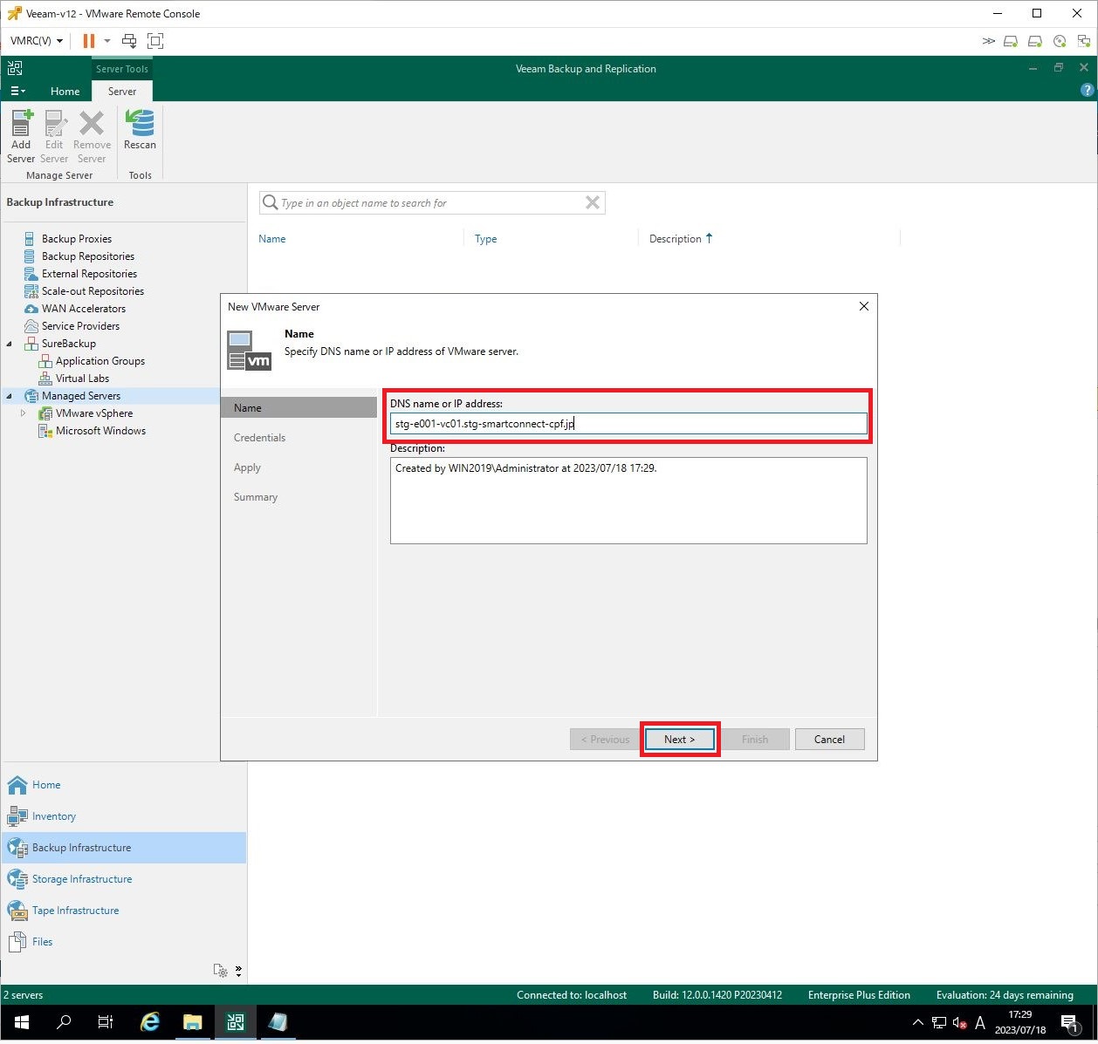
Task: Select the Name step in wizard
Action: (x=299, y=407)
